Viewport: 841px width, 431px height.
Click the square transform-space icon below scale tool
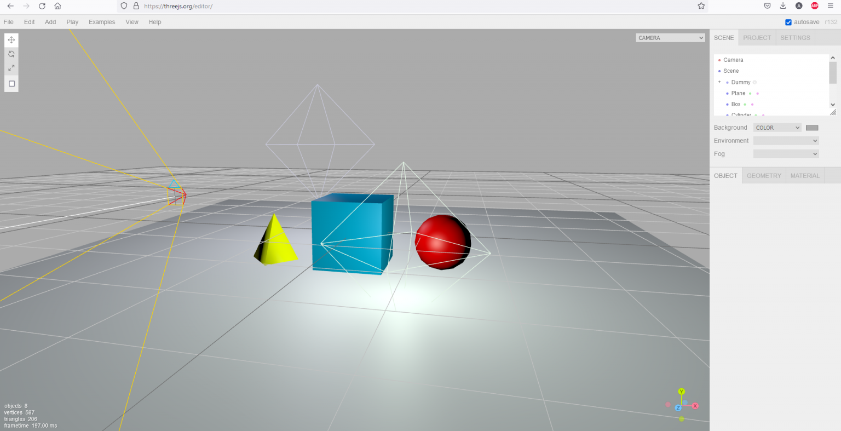pos(11,84)
